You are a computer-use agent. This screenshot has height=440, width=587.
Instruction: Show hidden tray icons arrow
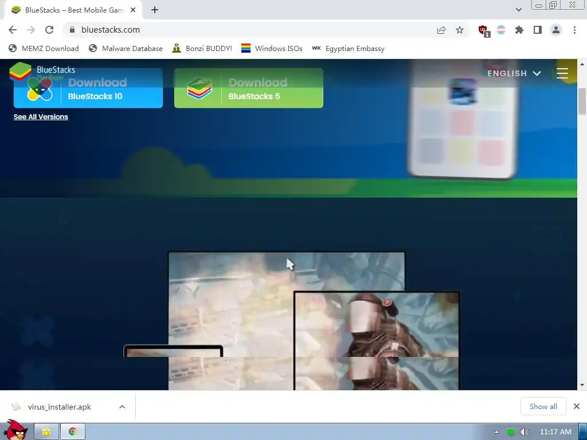click(x=497, y=432)
